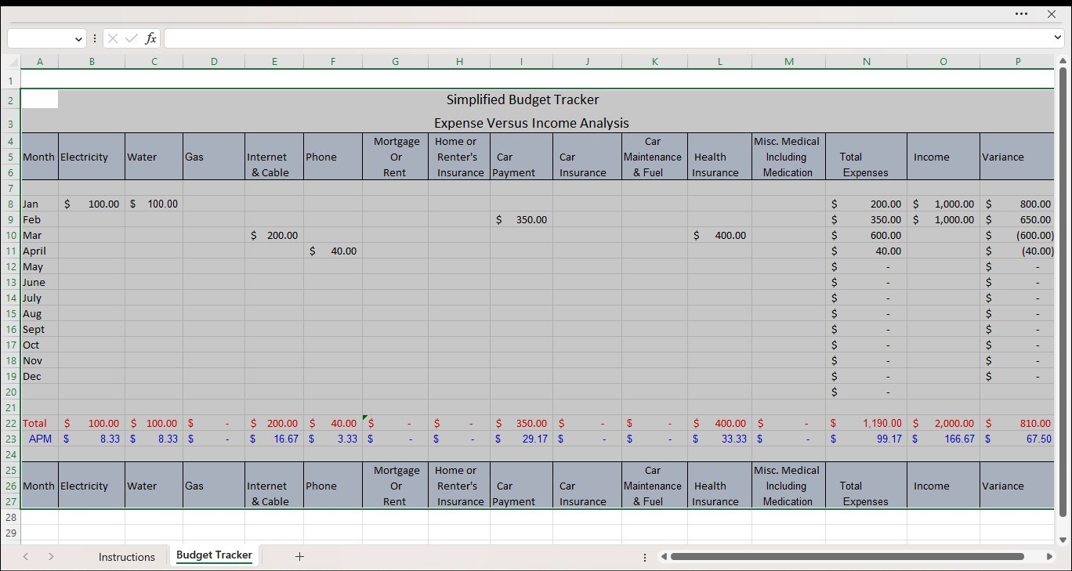The height and width of the screenshot is (571, 1072).
Task: Click the horizontal scrollbar right arrow
Action: point(1049,556)
